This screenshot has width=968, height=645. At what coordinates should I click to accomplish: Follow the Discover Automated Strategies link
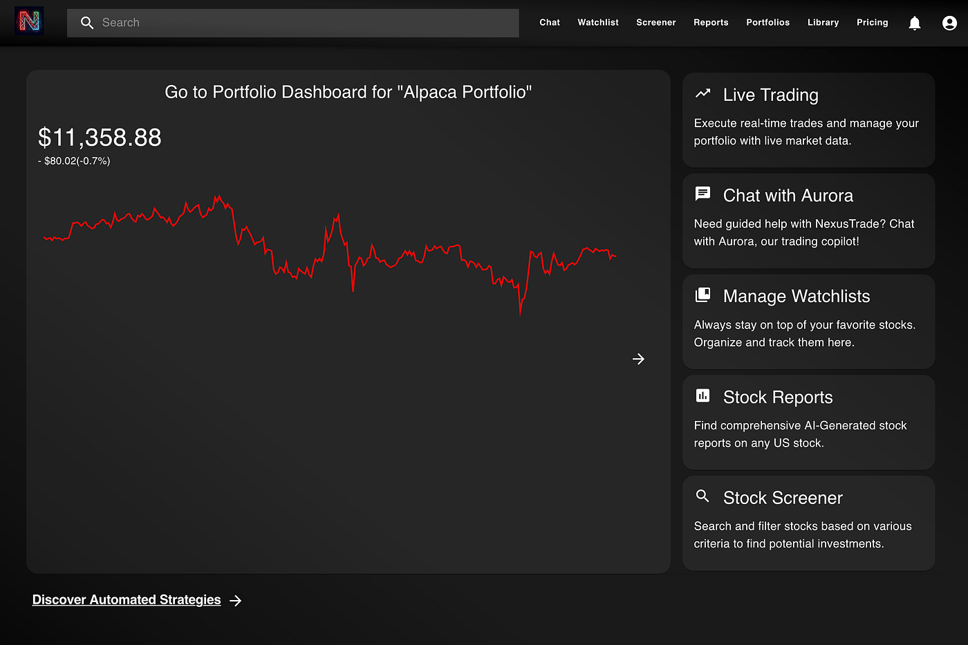127,599
